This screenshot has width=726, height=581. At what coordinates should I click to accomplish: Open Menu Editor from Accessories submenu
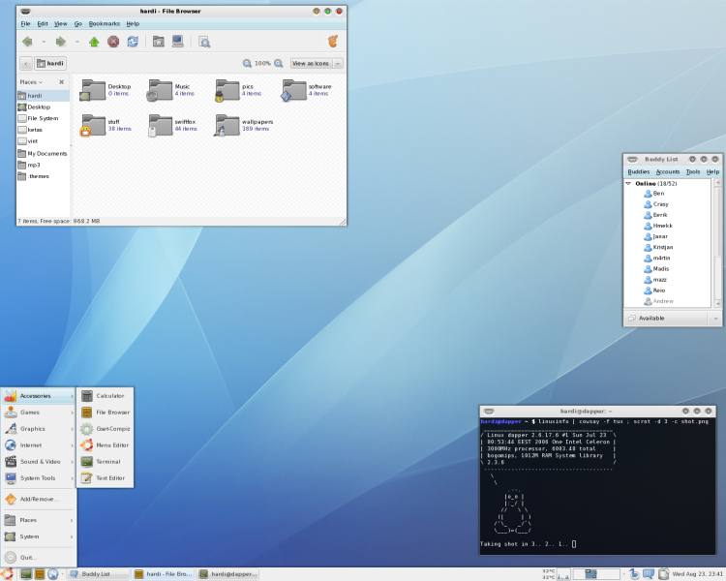[106, 444]
